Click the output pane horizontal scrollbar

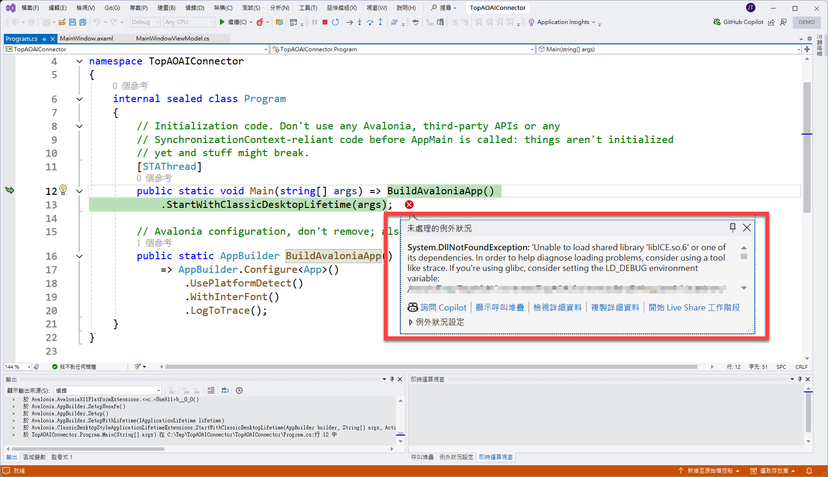pyautogui.click(x=88, y=449)
